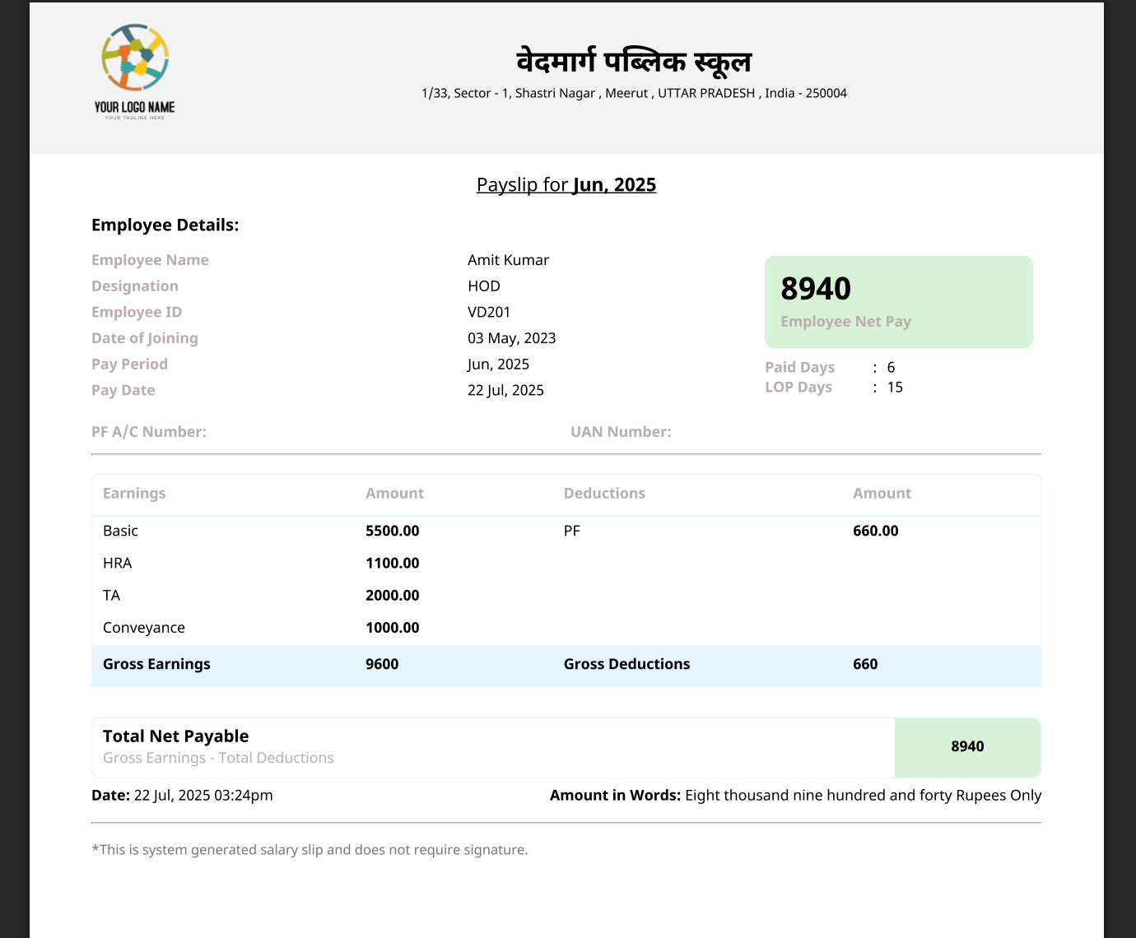Viewport: 1136px width, 938px height.
Task: Click the LOP Days value
Action: coord(896,387)
